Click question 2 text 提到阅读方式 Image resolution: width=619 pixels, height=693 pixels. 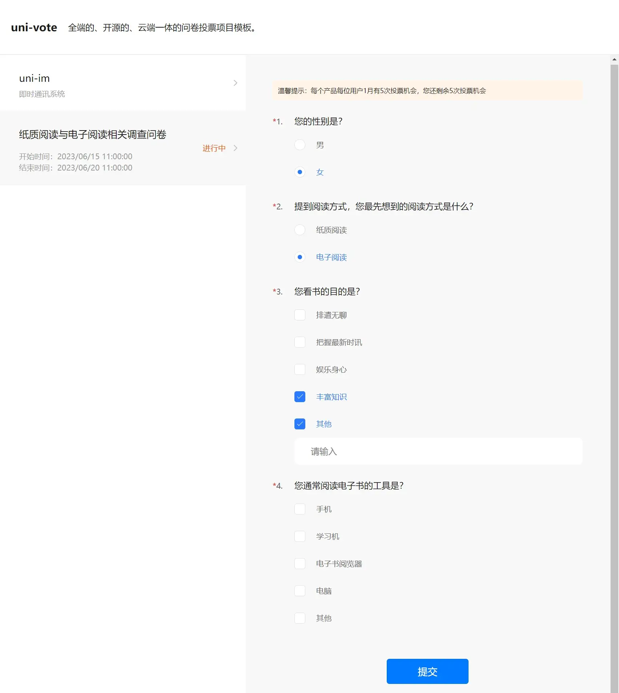pos(384,207)
